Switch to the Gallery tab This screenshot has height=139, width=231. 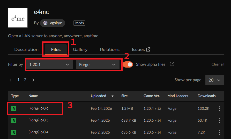pos(80,49)
